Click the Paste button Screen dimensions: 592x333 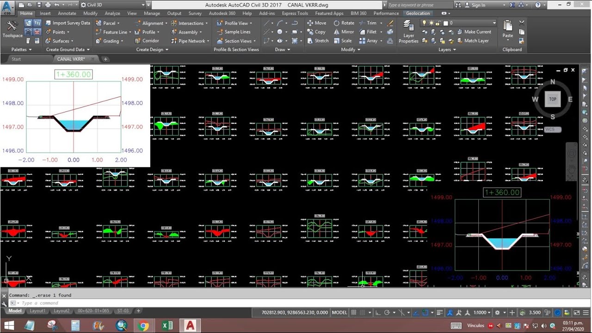(507, 29)
